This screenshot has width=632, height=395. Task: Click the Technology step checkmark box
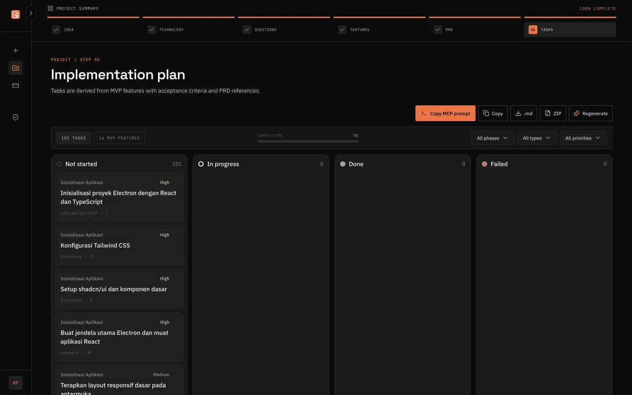tap(151, 30)
